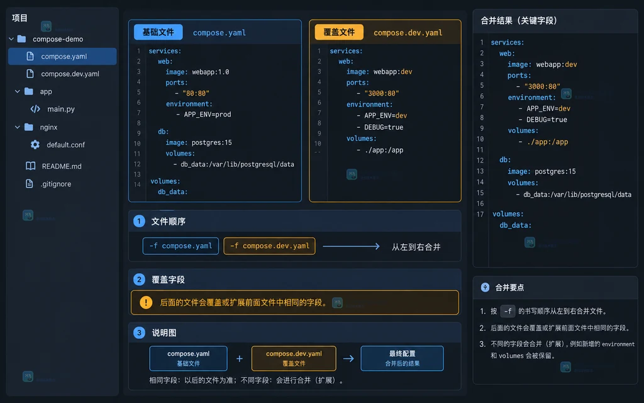Click the 文件顺序 section title
The height and width of the screenshot is (403, 644).
169,222
